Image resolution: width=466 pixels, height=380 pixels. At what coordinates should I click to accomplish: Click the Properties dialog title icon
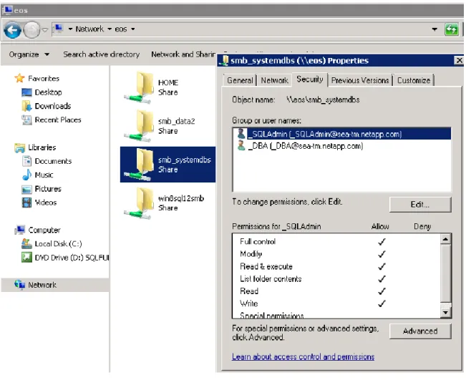pyautogui.click(x=224, y=61)
